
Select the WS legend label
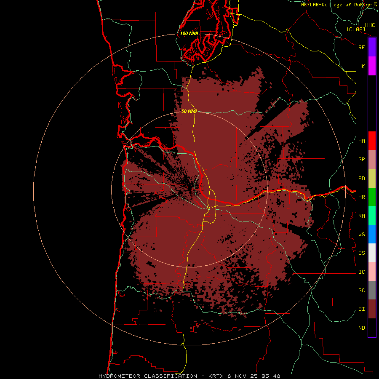[x=361, y=235]
